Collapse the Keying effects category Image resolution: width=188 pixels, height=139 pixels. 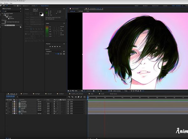pyautogui.click(x=2, y=20)
